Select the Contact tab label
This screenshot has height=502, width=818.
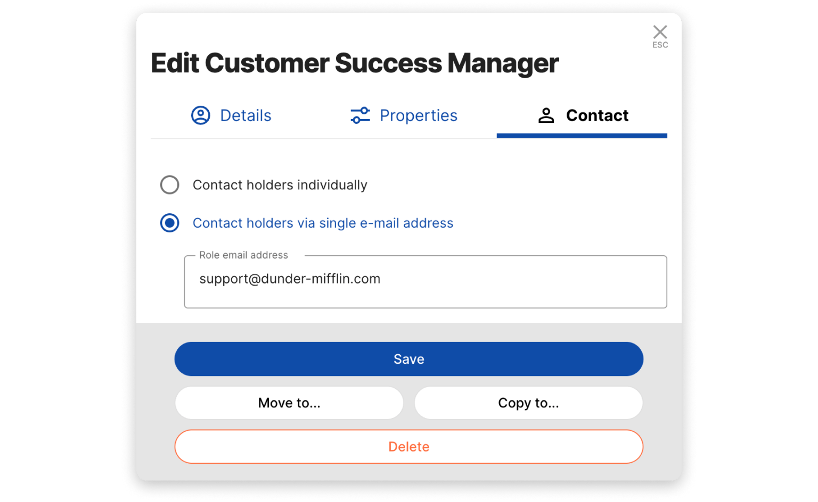(597, 115)
